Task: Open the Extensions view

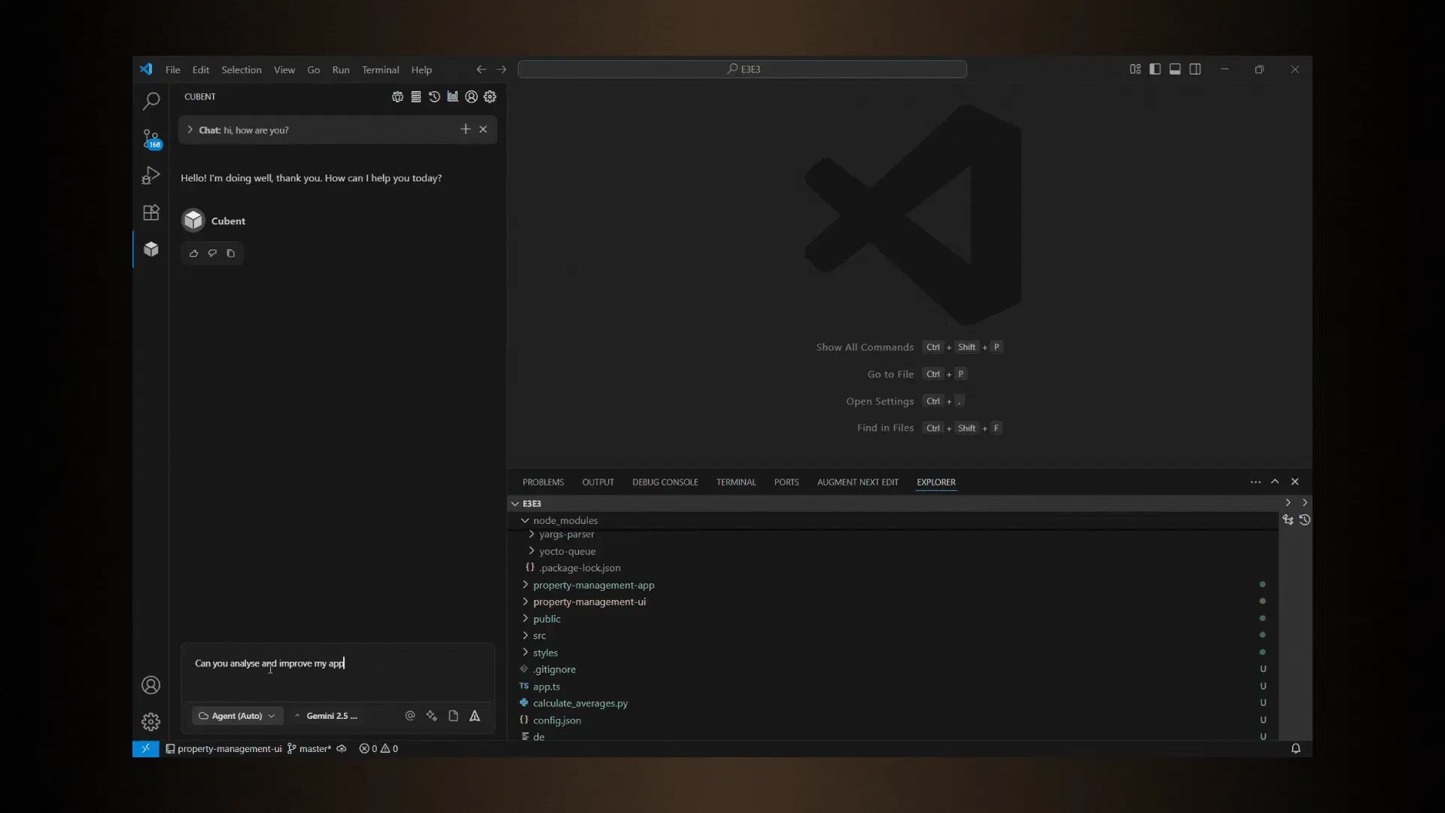Action: tap(151, 212)
